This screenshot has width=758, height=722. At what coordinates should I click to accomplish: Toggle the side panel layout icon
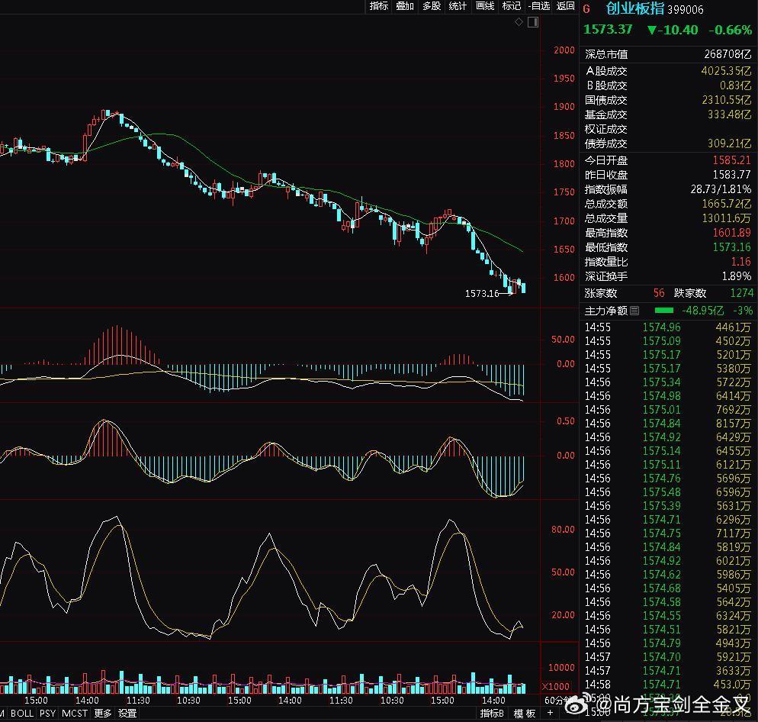point(532,22)
